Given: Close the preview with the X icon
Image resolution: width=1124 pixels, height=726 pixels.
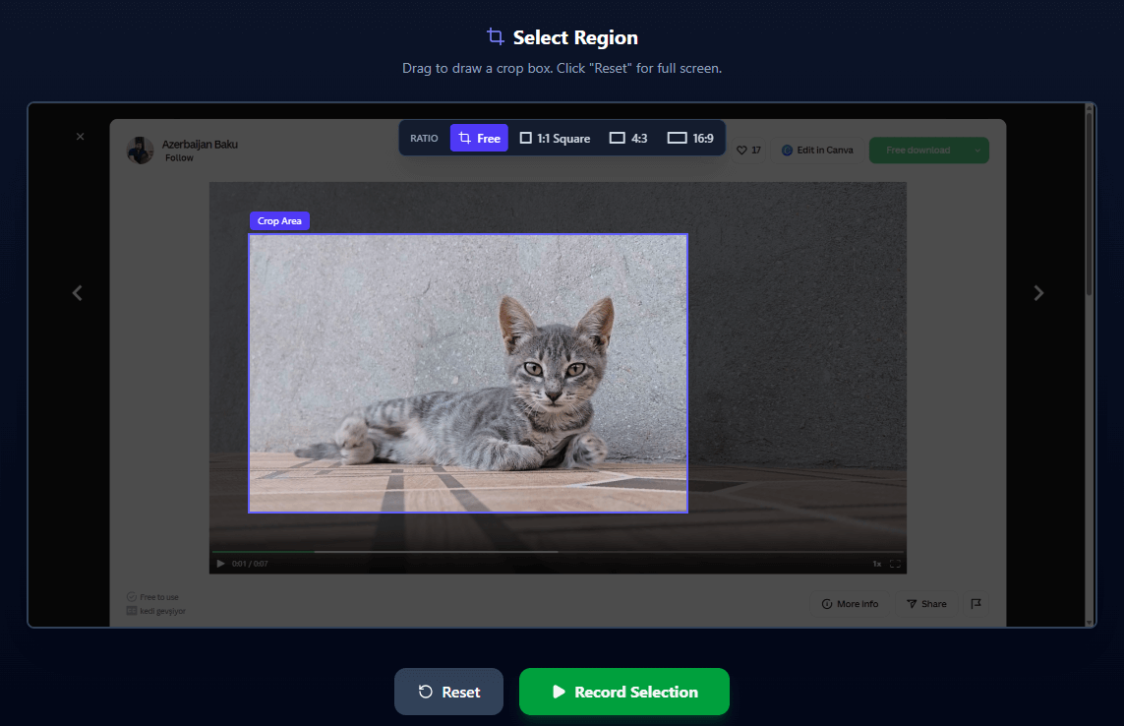Looking at the screenshot, I should pos(81,137).
